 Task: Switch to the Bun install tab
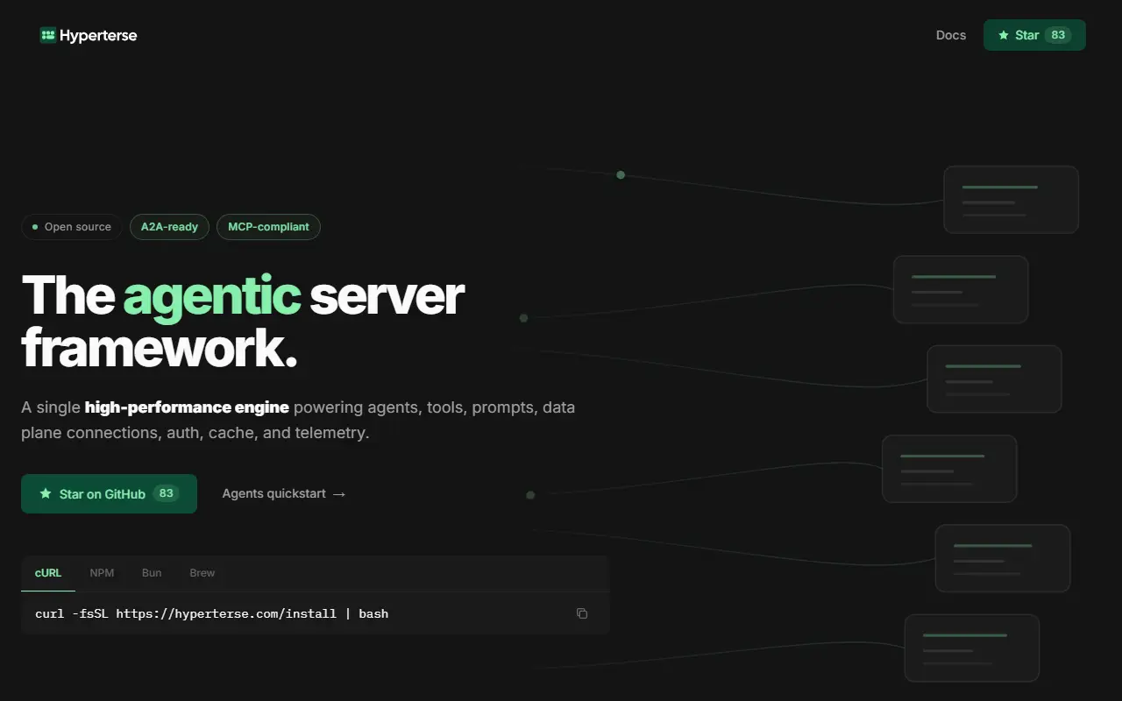[152, 573]
